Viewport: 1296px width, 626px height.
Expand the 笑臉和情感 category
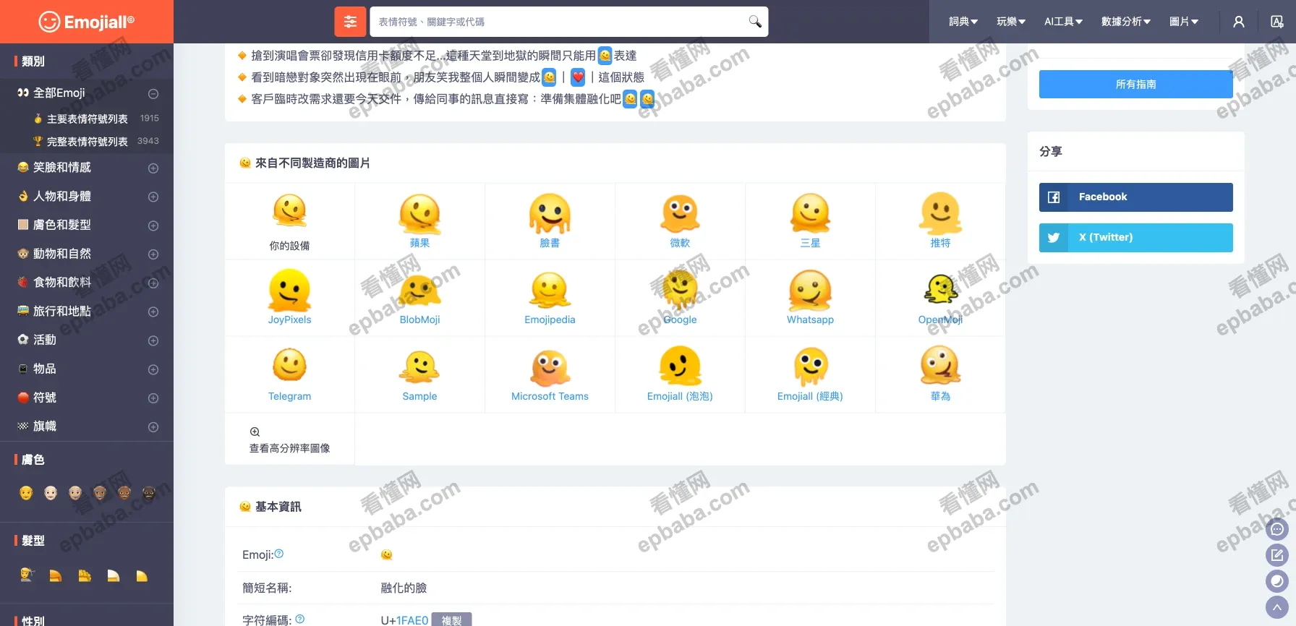click(153, 168)
